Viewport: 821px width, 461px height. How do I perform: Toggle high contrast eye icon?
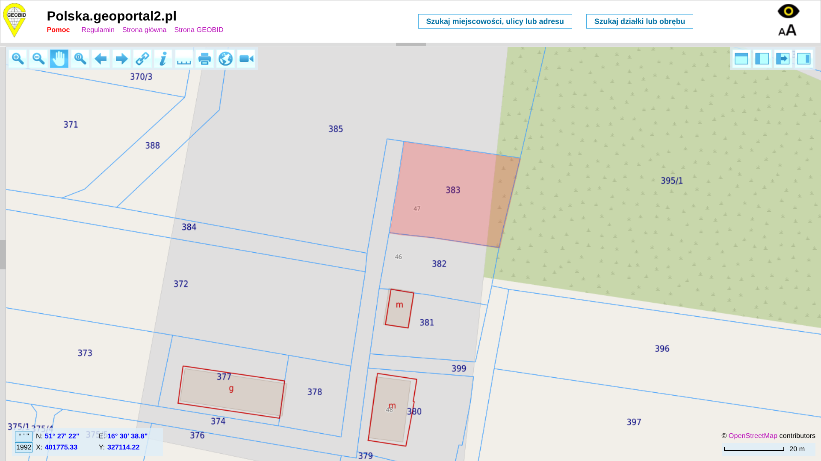[x=789, y=11]
